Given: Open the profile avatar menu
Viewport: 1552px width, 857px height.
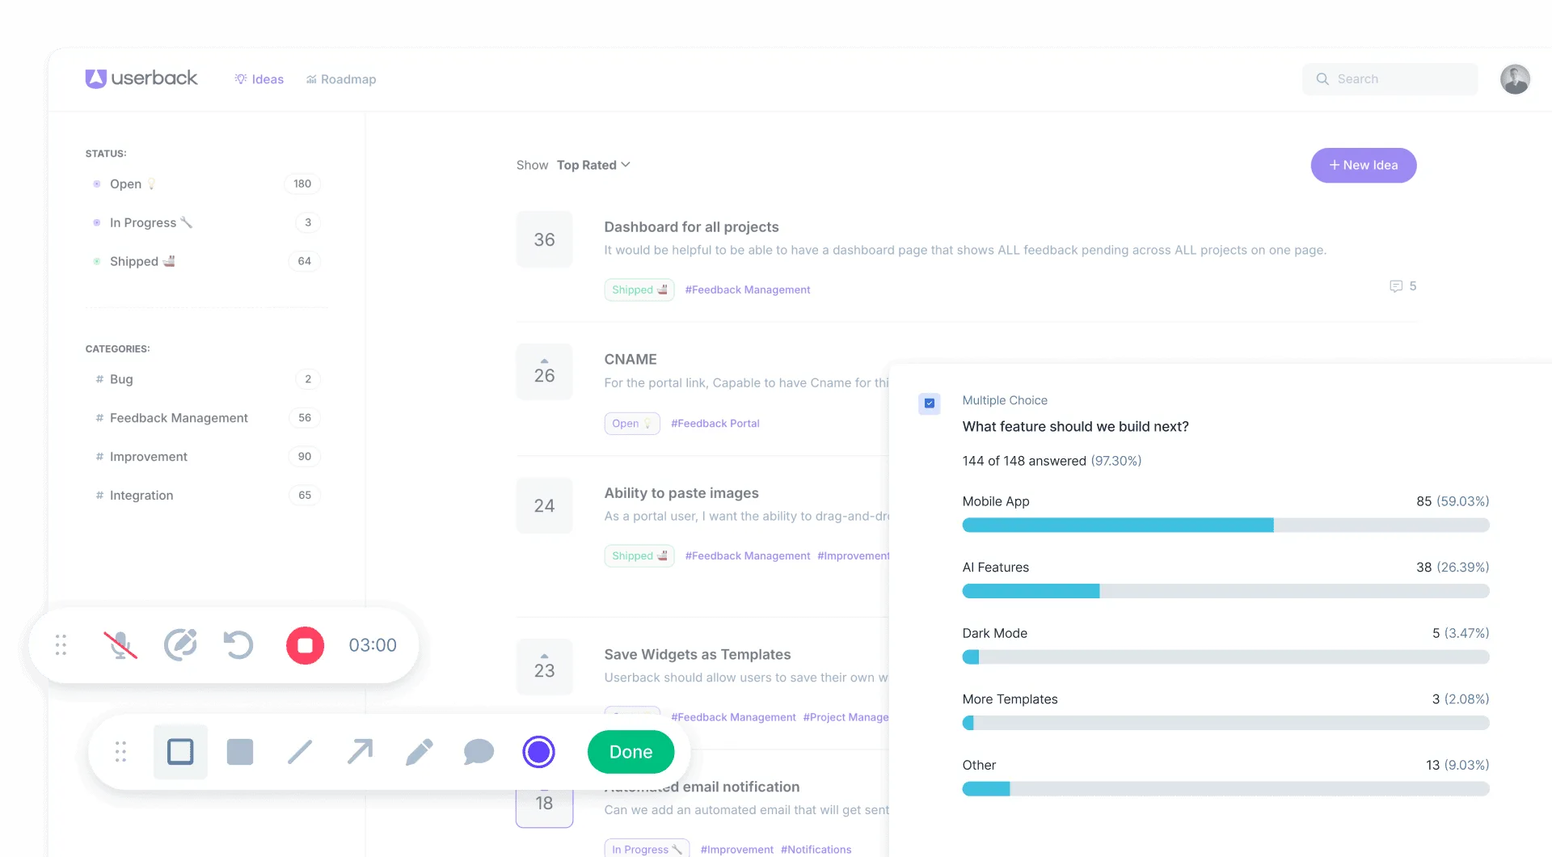Looking at the screenshot, I should 1516,78.
